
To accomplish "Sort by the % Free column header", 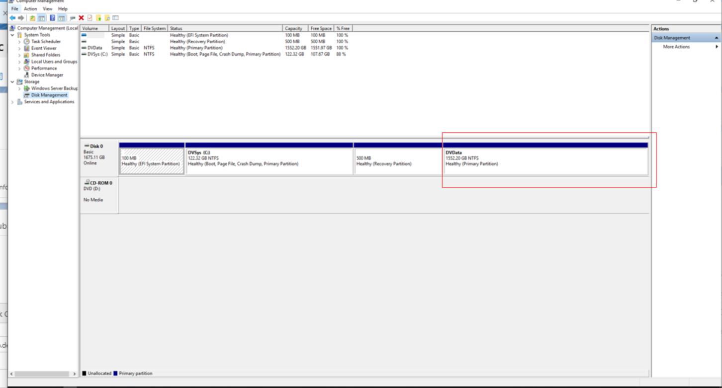I will (343, 29).
